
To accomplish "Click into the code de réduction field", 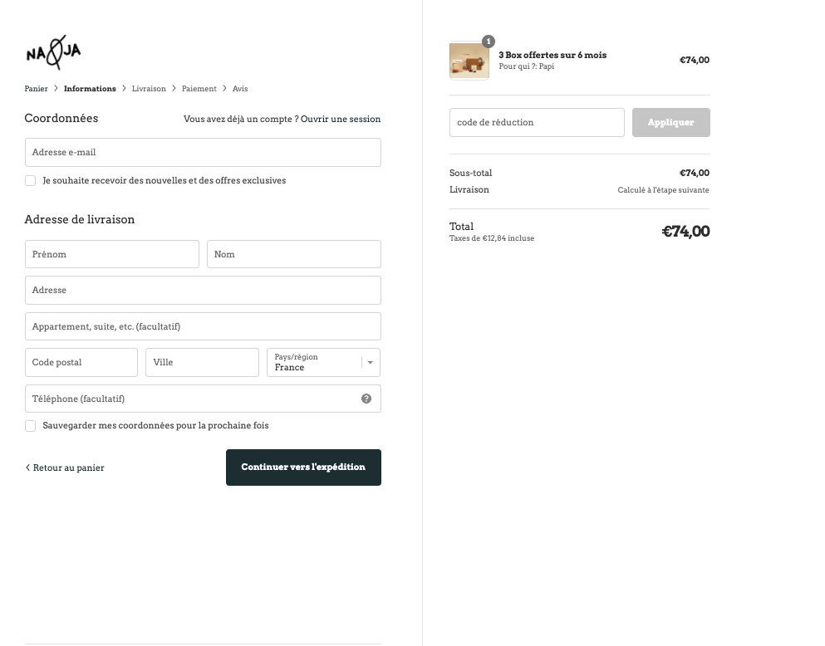I will click(x=538, y=122).
